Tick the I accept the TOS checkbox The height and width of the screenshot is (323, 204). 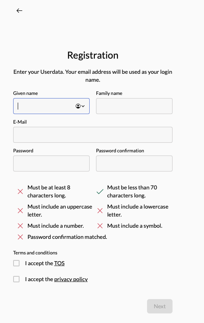point(16,263)
